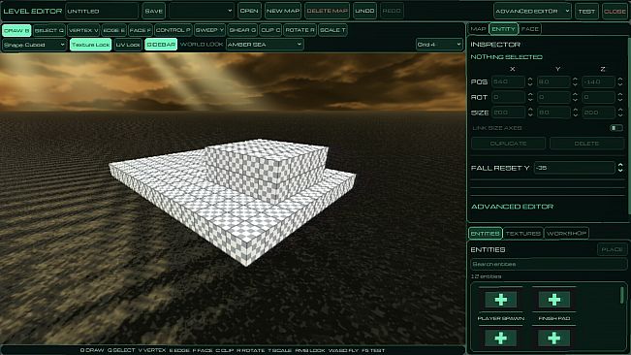Image resolution: width=631 pixels, height=355 pixels.
Task: Click the Save button
Action: [x=154, y=12]
